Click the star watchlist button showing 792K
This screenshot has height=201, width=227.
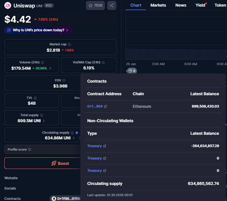coord(95,5)
